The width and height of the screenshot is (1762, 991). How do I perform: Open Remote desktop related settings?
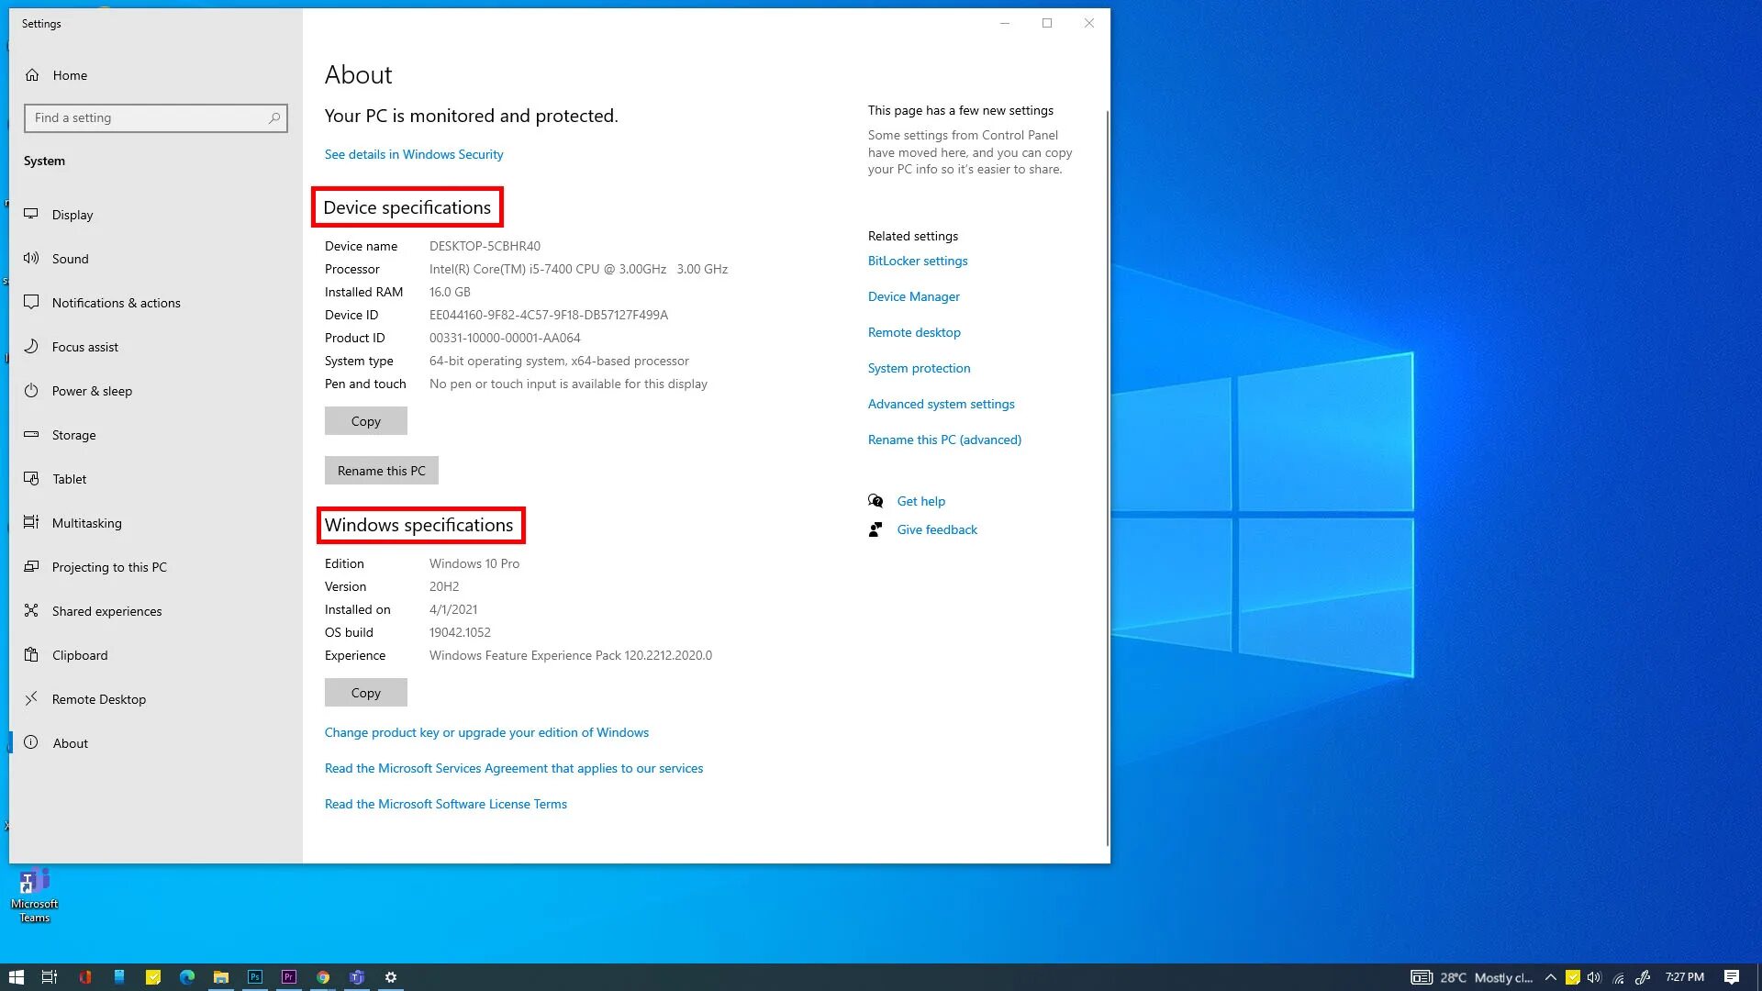[914, 331]
